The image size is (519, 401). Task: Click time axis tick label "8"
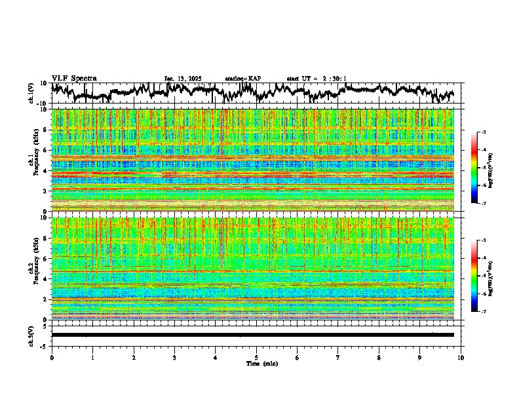tap(379, 358)
